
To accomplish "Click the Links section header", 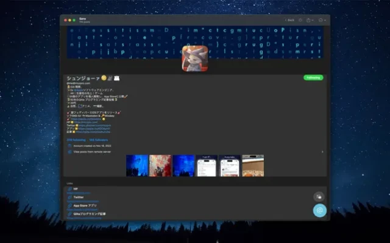I will click(69, 183).
